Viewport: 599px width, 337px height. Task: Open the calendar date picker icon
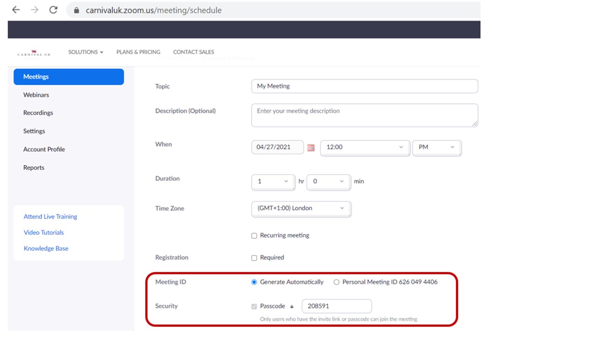pyautogui.click(x=311, y=147)
